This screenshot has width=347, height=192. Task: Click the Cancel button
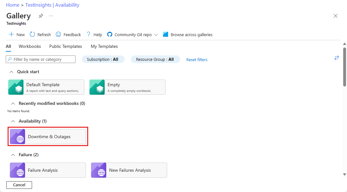click(19, 185)
